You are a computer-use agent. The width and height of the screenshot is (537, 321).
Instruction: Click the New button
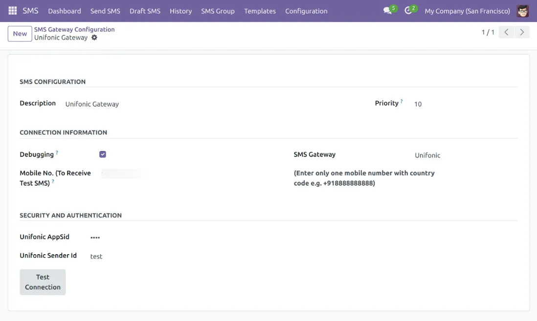[x=20, y=34]
